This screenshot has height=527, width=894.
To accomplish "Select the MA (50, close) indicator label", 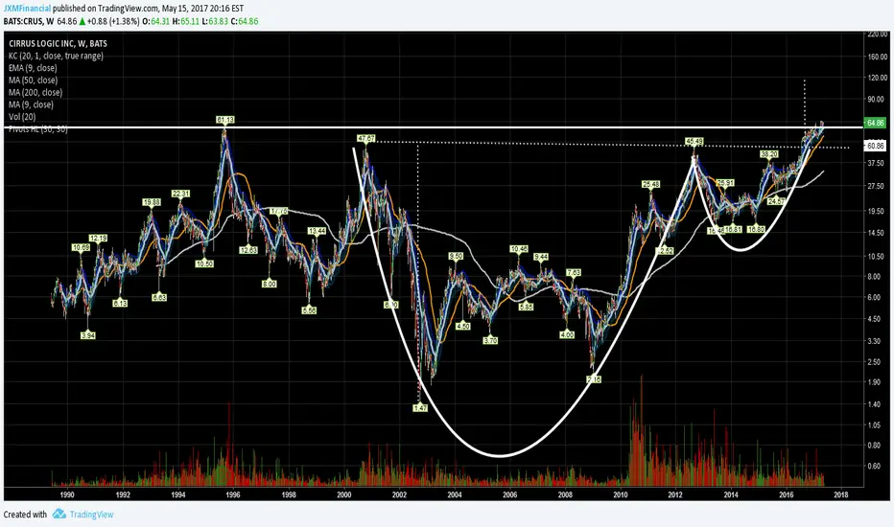I will coord(33,80).
